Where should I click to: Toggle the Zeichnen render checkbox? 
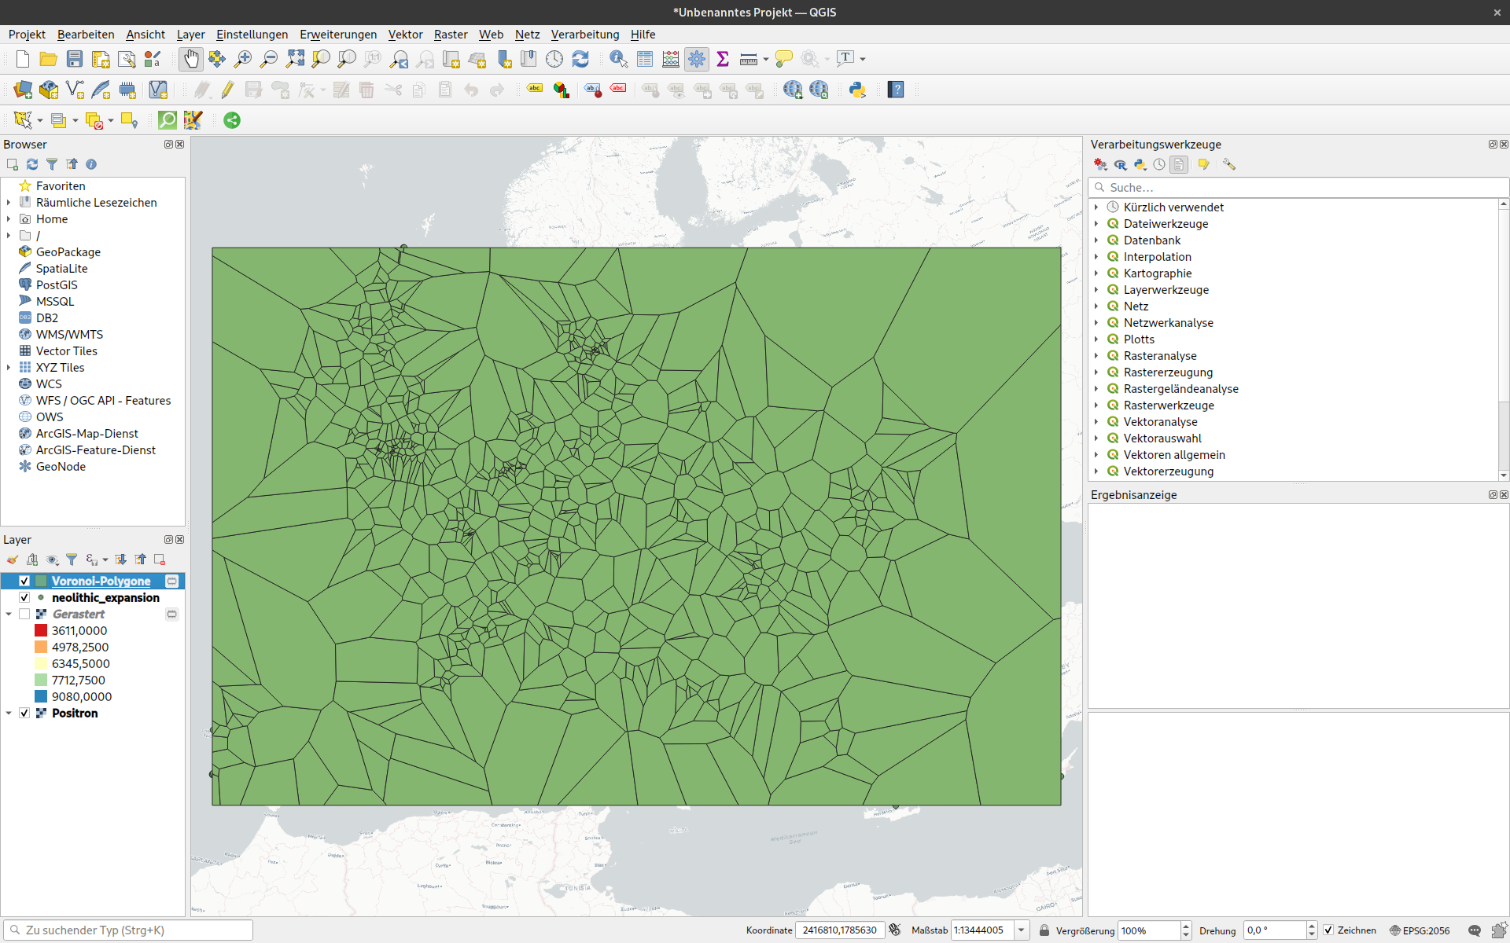point(1328,930)
